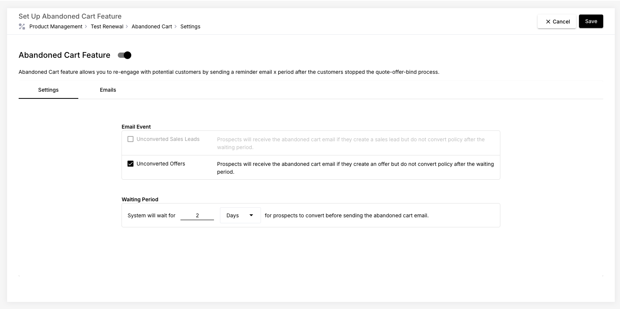620x309 pixels.
Task: Switch to the Emails tab
Action: click(108, 90)
